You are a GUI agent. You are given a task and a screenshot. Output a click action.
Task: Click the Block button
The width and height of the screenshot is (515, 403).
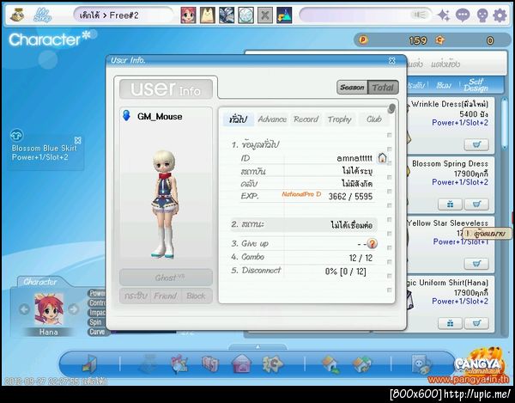point(196,296)
